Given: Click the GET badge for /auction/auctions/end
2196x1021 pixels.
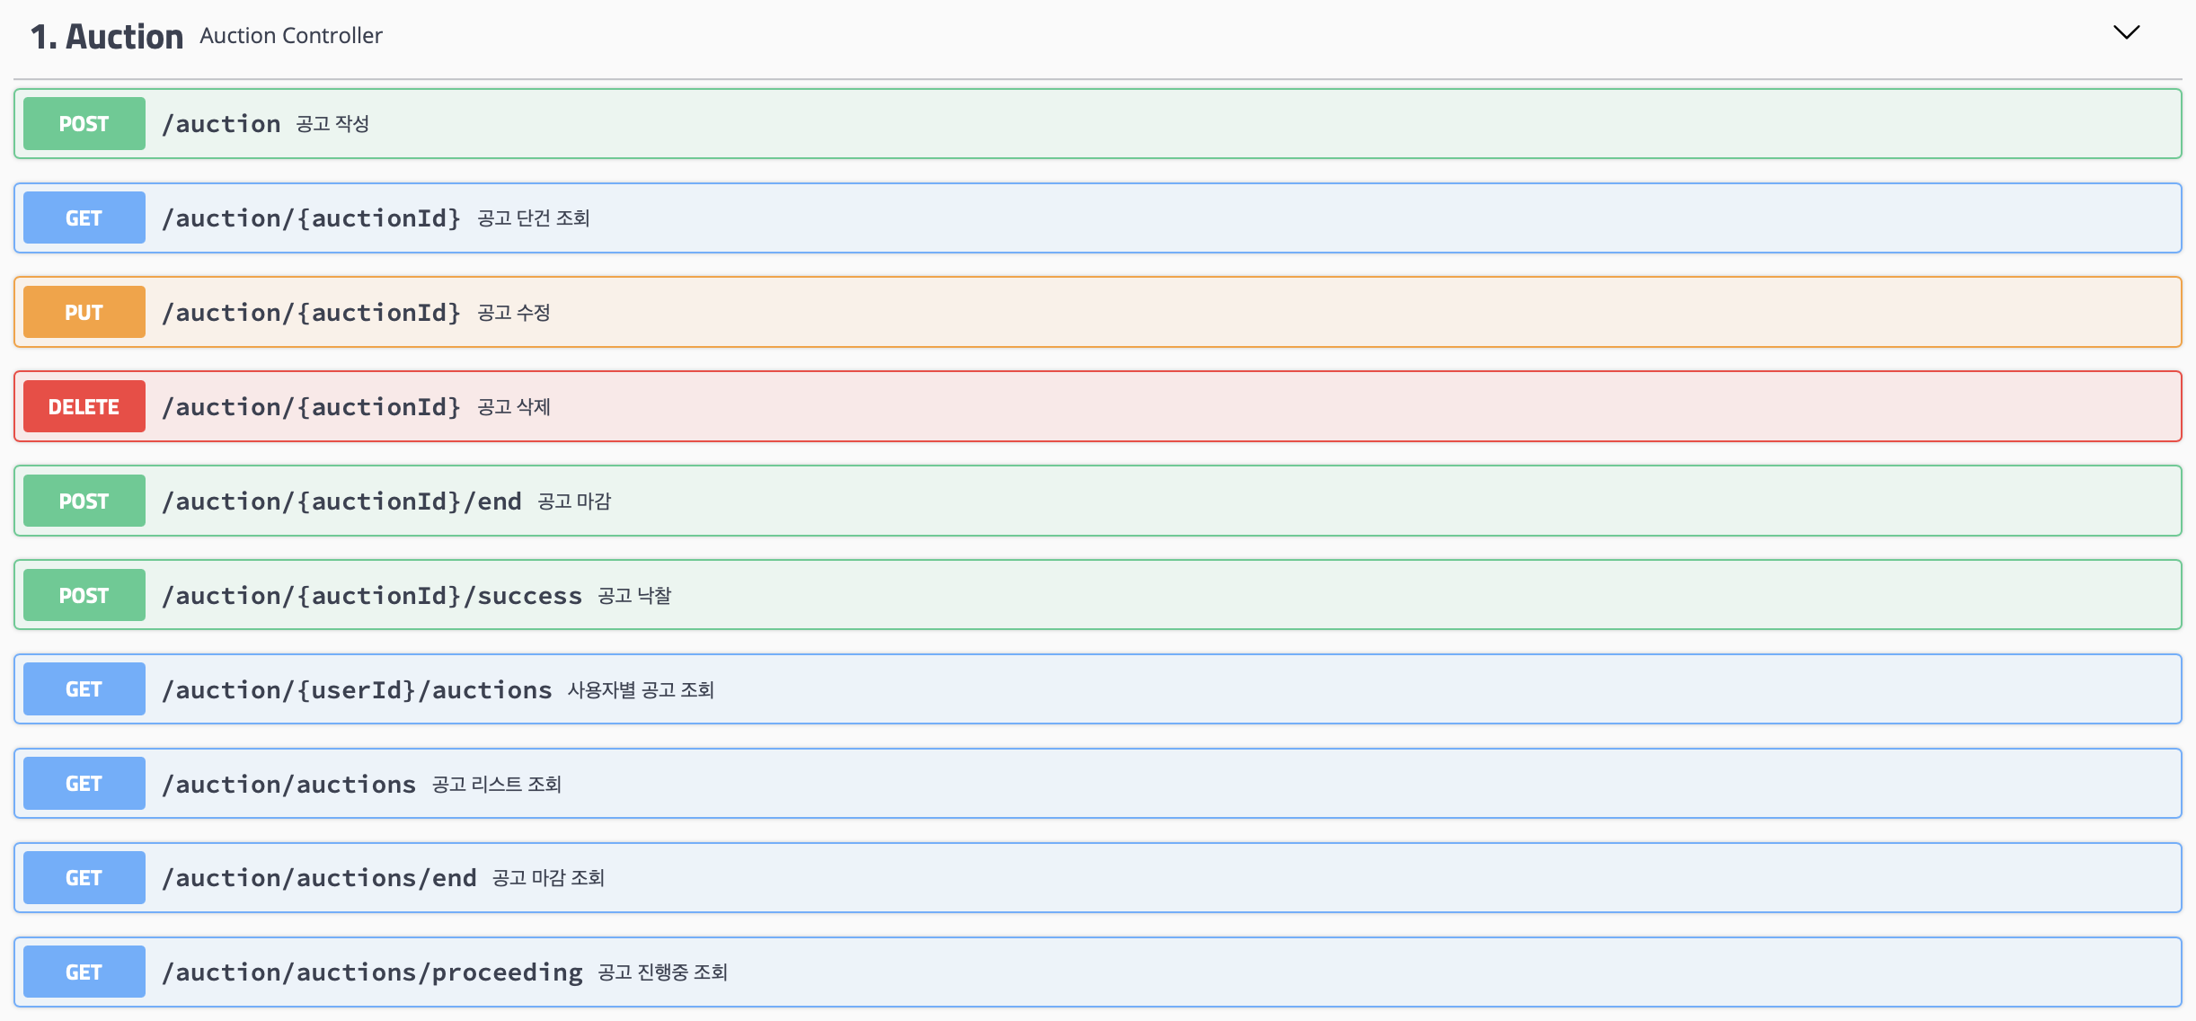Looking at the screenshot, I should point(84,878).
